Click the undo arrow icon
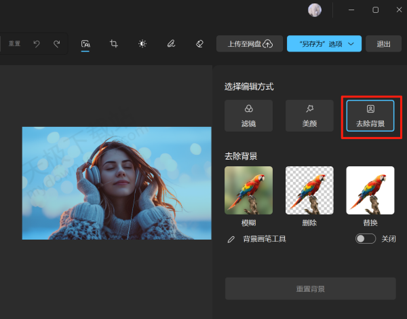The image size is (407, 319). 37,43
